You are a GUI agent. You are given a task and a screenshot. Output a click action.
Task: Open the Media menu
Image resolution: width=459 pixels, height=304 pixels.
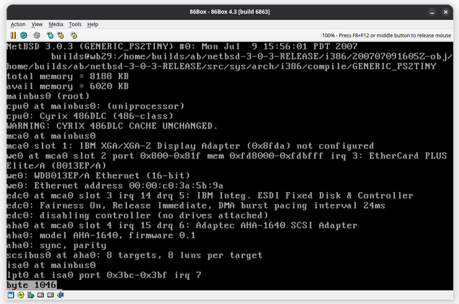56,24
